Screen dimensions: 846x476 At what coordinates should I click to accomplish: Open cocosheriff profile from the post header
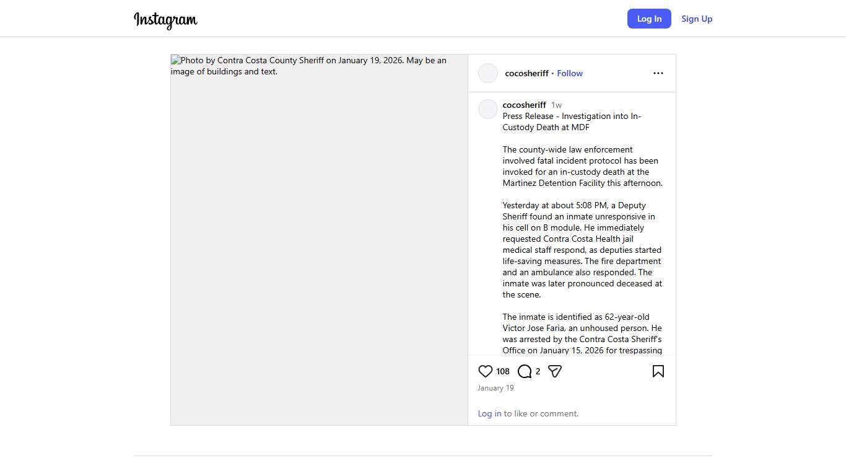pos(526,73)
